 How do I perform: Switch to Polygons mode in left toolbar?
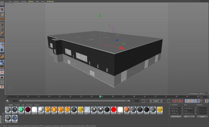coord(2,34)
